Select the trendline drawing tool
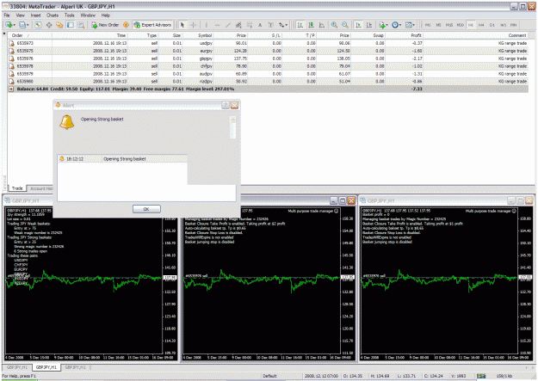 tap(228, 25)
